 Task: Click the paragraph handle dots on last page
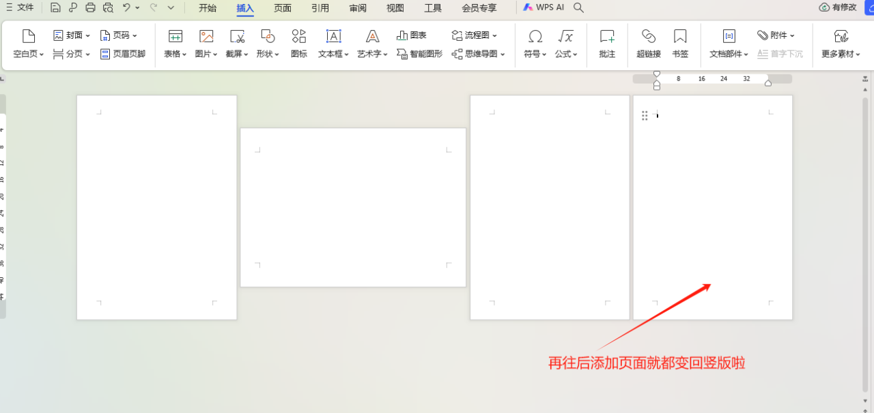coord(645,116)
